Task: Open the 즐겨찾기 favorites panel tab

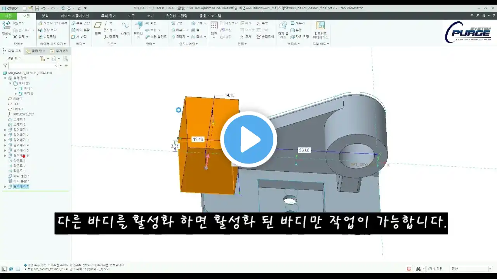Action: pyautogui.click(x=59, y=51)
